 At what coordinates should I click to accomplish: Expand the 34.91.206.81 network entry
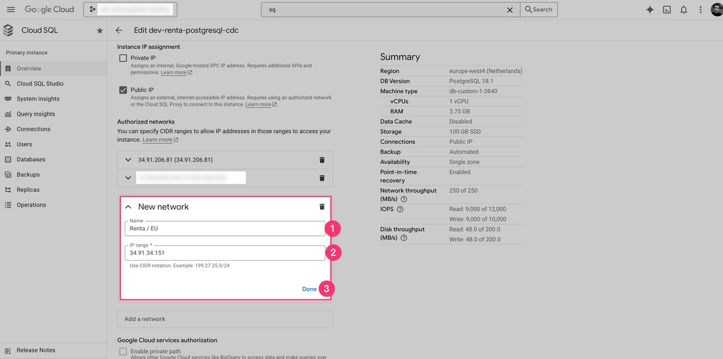129,160
